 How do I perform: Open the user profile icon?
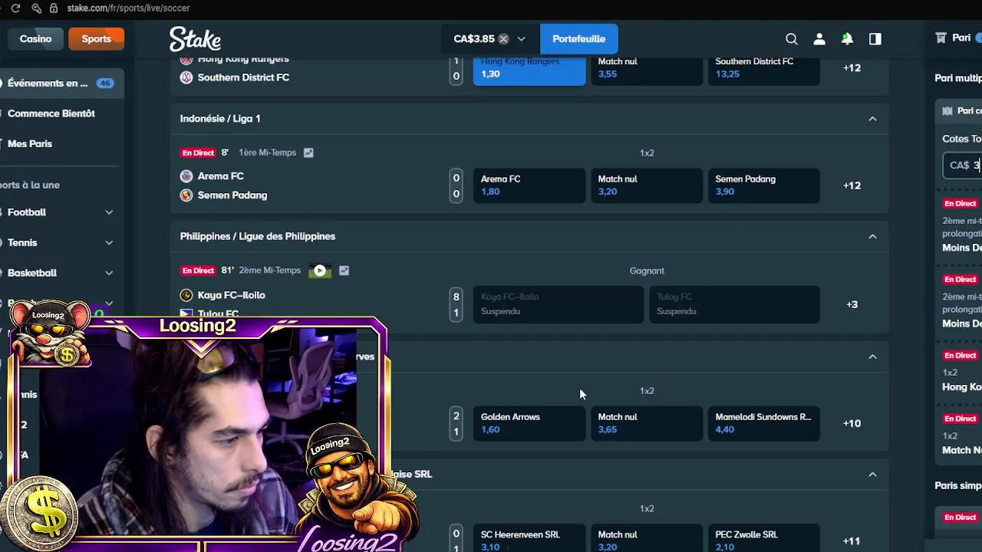point(819,39)
